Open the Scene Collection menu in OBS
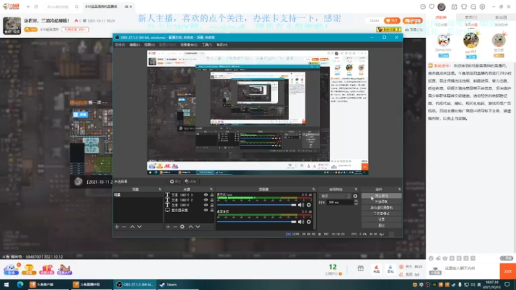Screen dimensions: 516x290 click(x=189, y=44)
